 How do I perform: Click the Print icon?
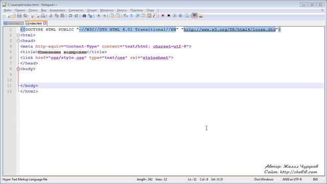[x=43, y=16]
